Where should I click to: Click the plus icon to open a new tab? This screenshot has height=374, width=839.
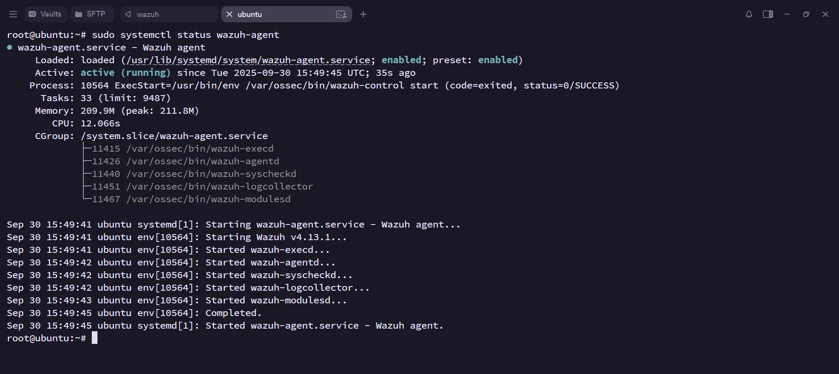363,14
